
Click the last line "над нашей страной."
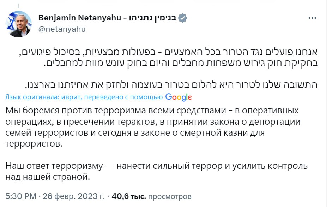point(48,177)
